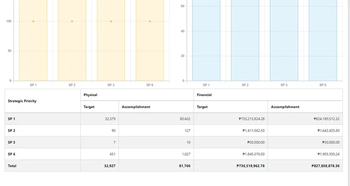Click the SP 2 blue bar in financial chart
The image size is (350, 186).
[x=245, y=40]
